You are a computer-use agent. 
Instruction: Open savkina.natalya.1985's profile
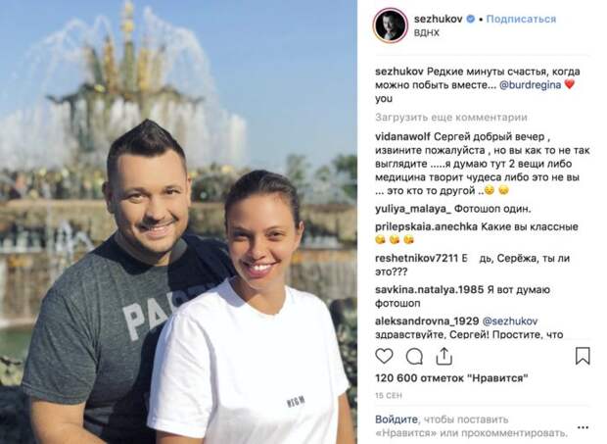point(424,289)
